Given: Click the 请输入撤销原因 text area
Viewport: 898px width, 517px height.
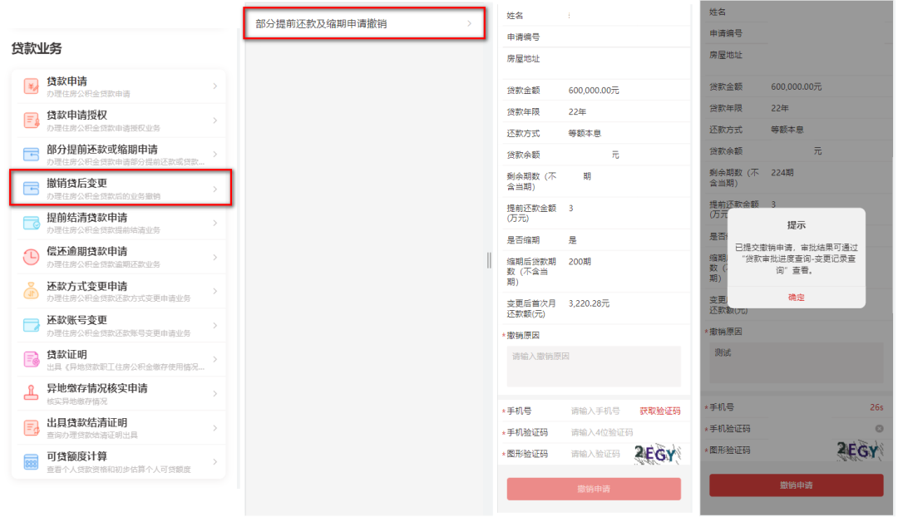Looking at the screenshot, I should tap(593, 363).
